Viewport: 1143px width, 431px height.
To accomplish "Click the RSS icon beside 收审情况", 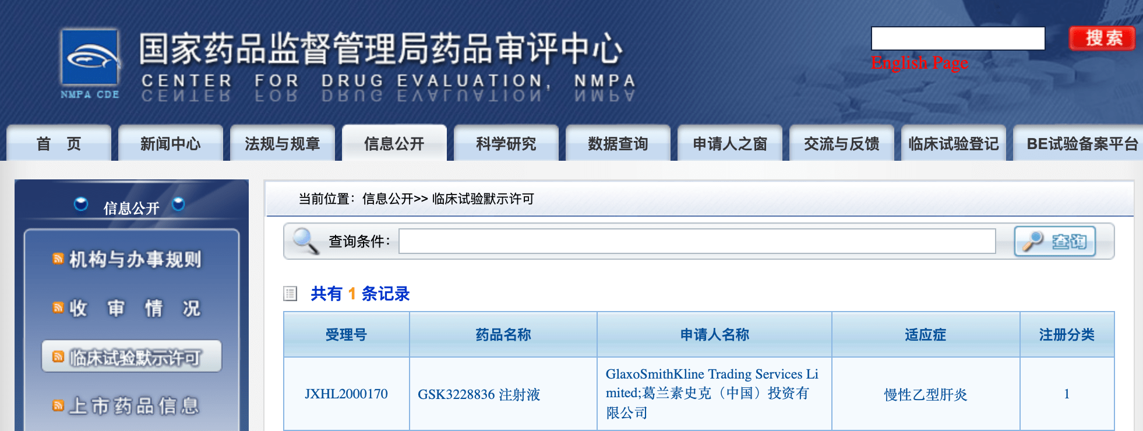I will [58, 308].
